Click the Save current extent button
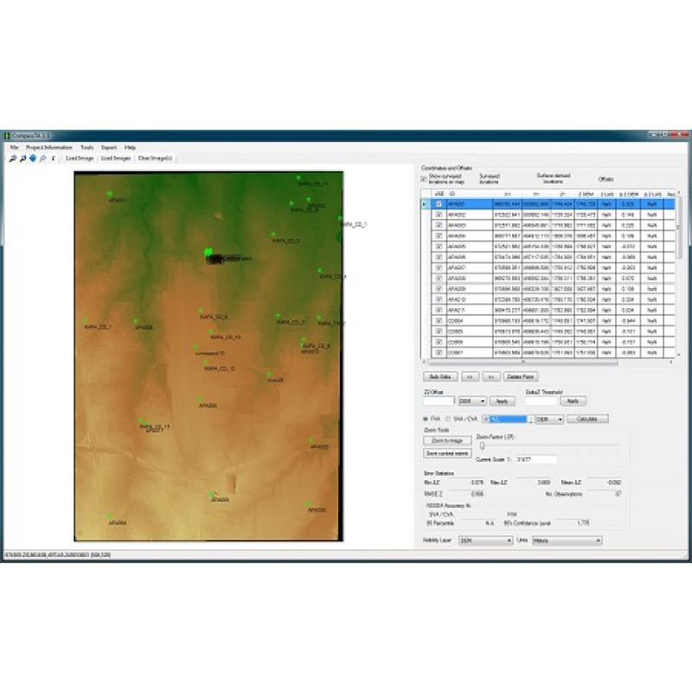692x692 pixels. click(447, 453)
